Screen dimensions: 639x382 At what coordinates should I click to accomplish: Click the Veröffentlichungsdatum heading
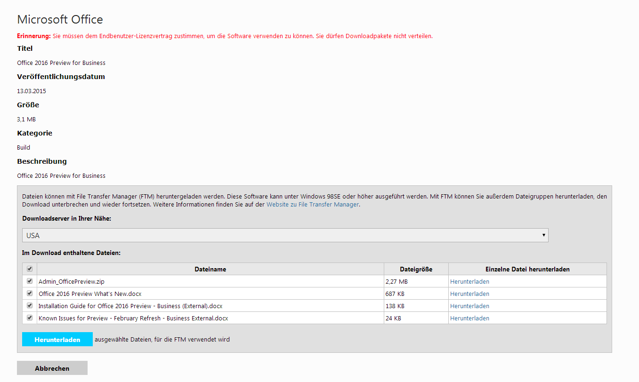(61, 77)
